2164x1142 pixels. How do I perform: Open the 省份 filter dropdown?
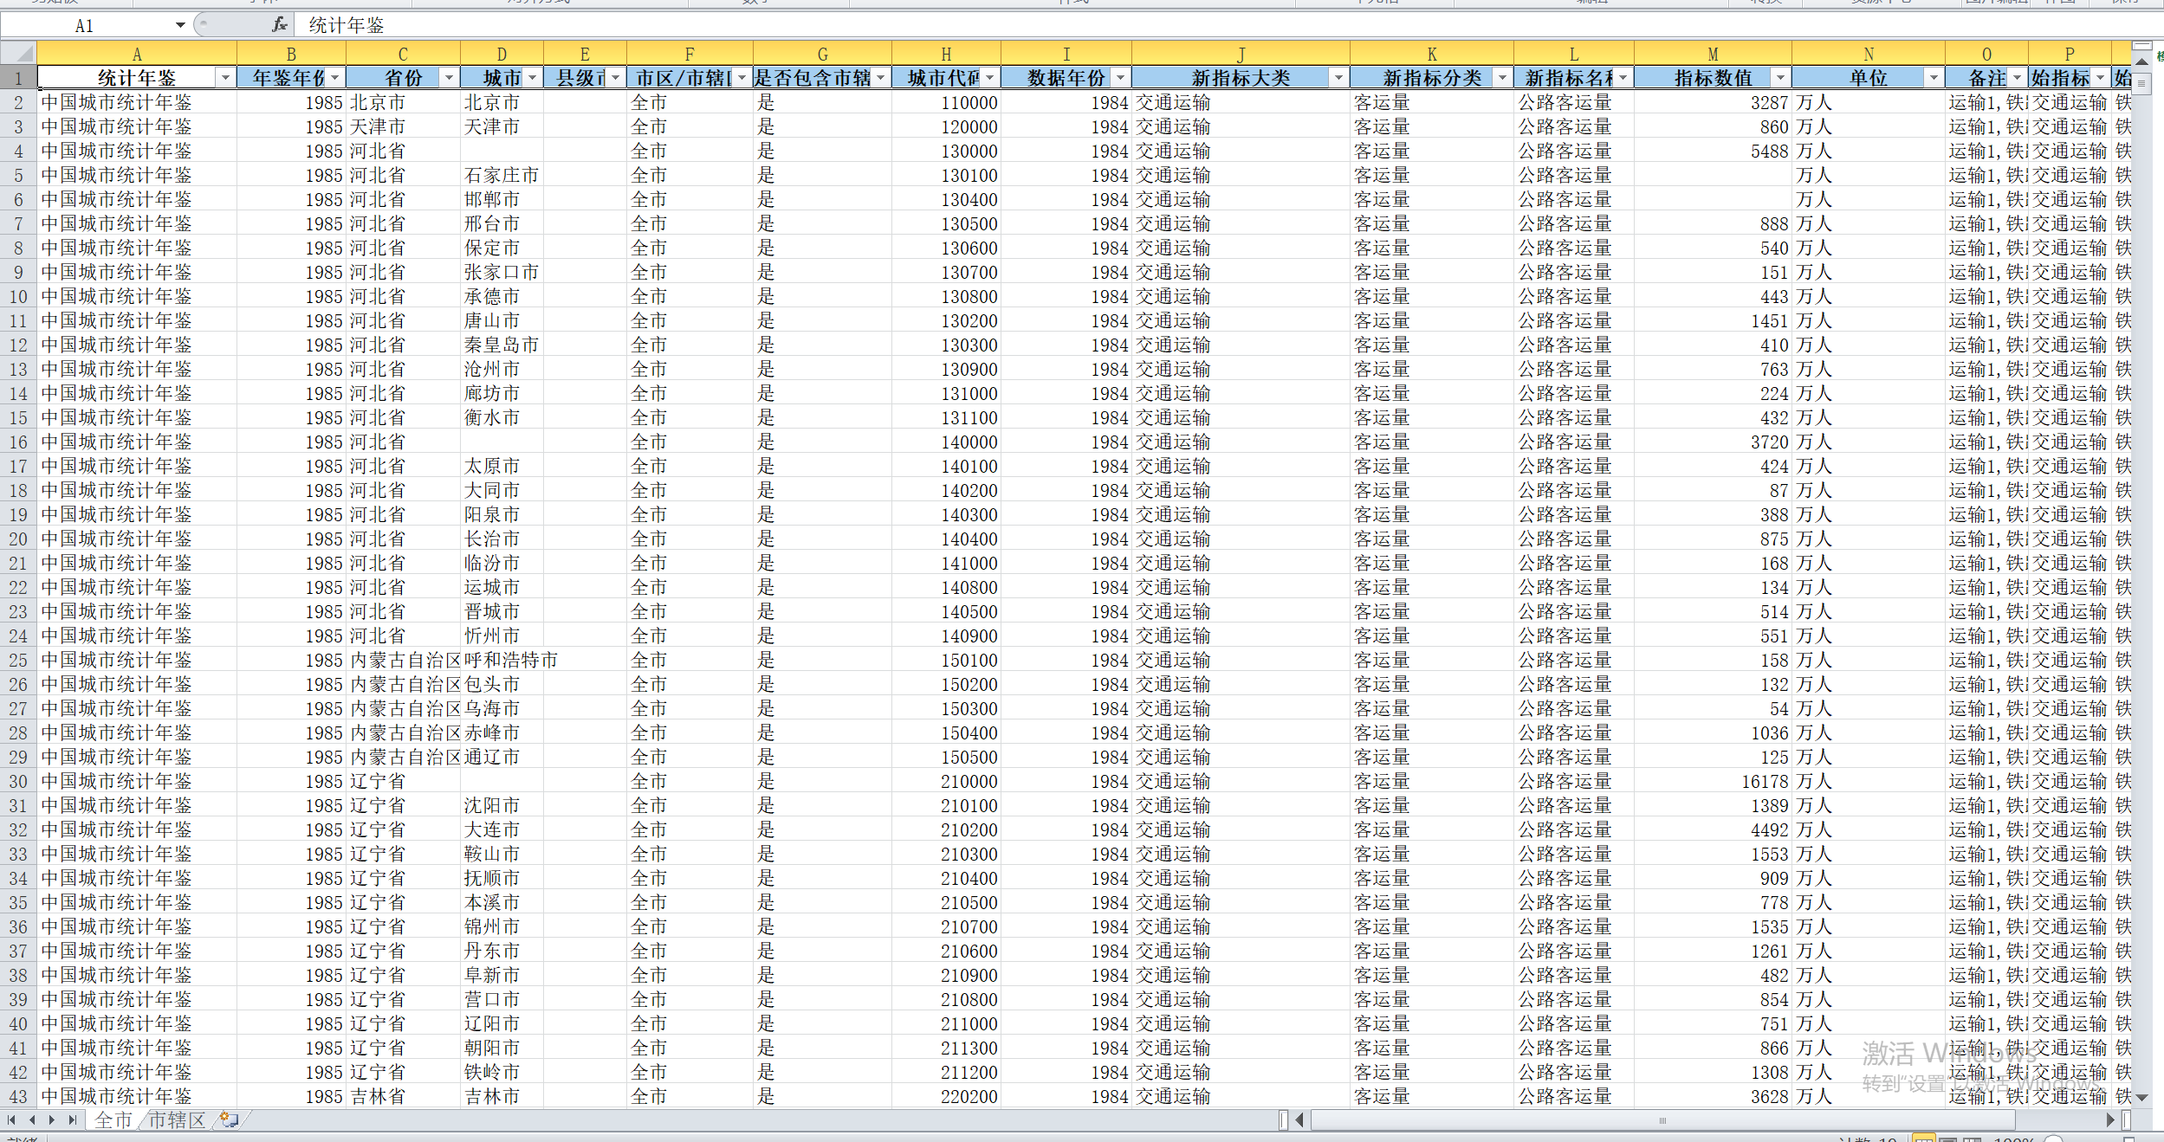(x=448, y=78)
